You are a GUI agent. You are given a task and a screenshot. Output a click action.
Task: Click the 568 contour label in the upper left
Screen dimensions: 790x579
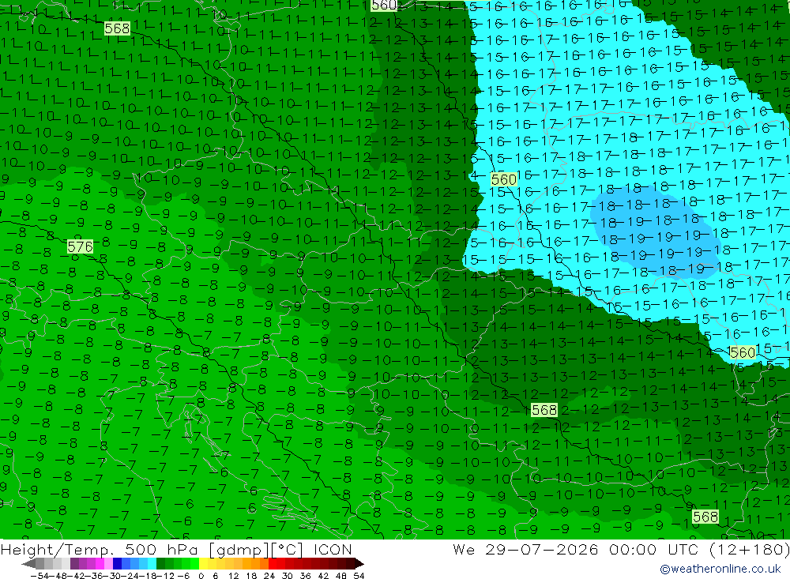pyautogui.click(x=117, y=28)
